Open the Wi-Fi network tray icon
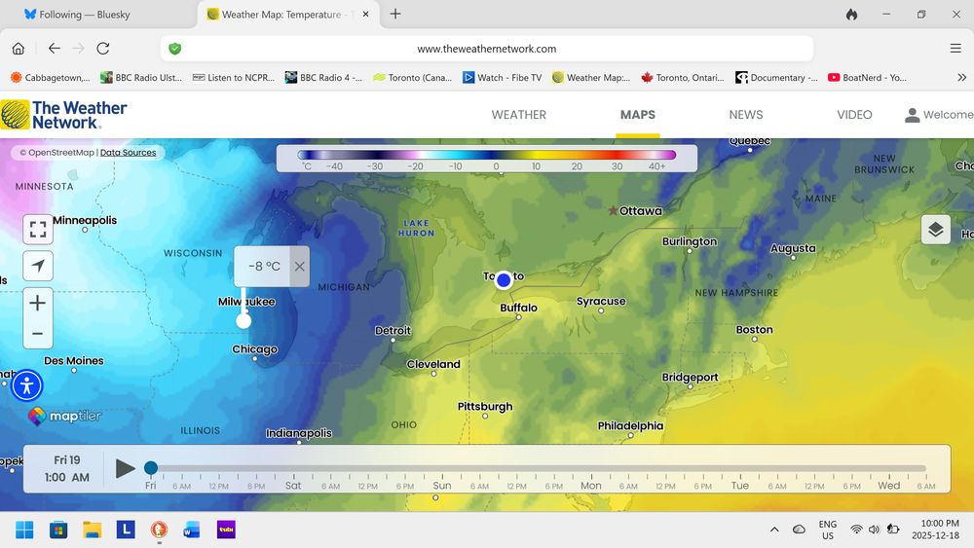This screenshot has width=974, height=548. [x=856, y=530]
